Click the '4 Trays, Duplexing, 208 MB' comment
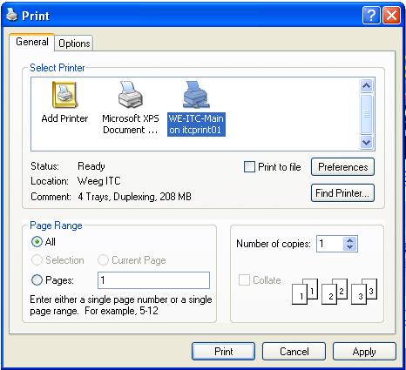The width and height of the screenshot is (406, 370). coord(134,197)
